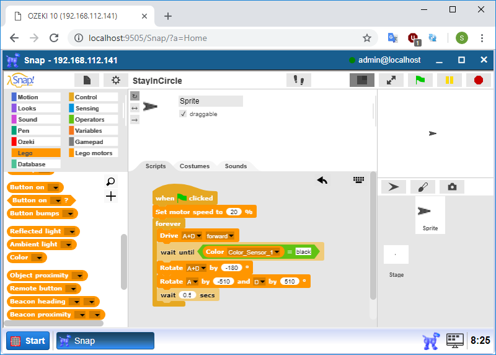Undo the last block drop
The height and width of the screenshot is (355, 496).
click(322, 181)
